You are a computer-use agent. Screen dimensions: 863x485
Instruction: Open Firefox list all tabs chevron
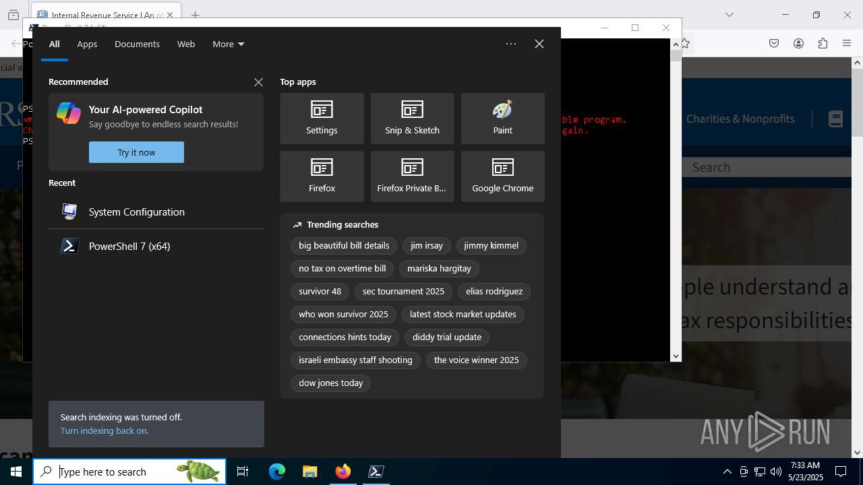(x=729, y=15)
